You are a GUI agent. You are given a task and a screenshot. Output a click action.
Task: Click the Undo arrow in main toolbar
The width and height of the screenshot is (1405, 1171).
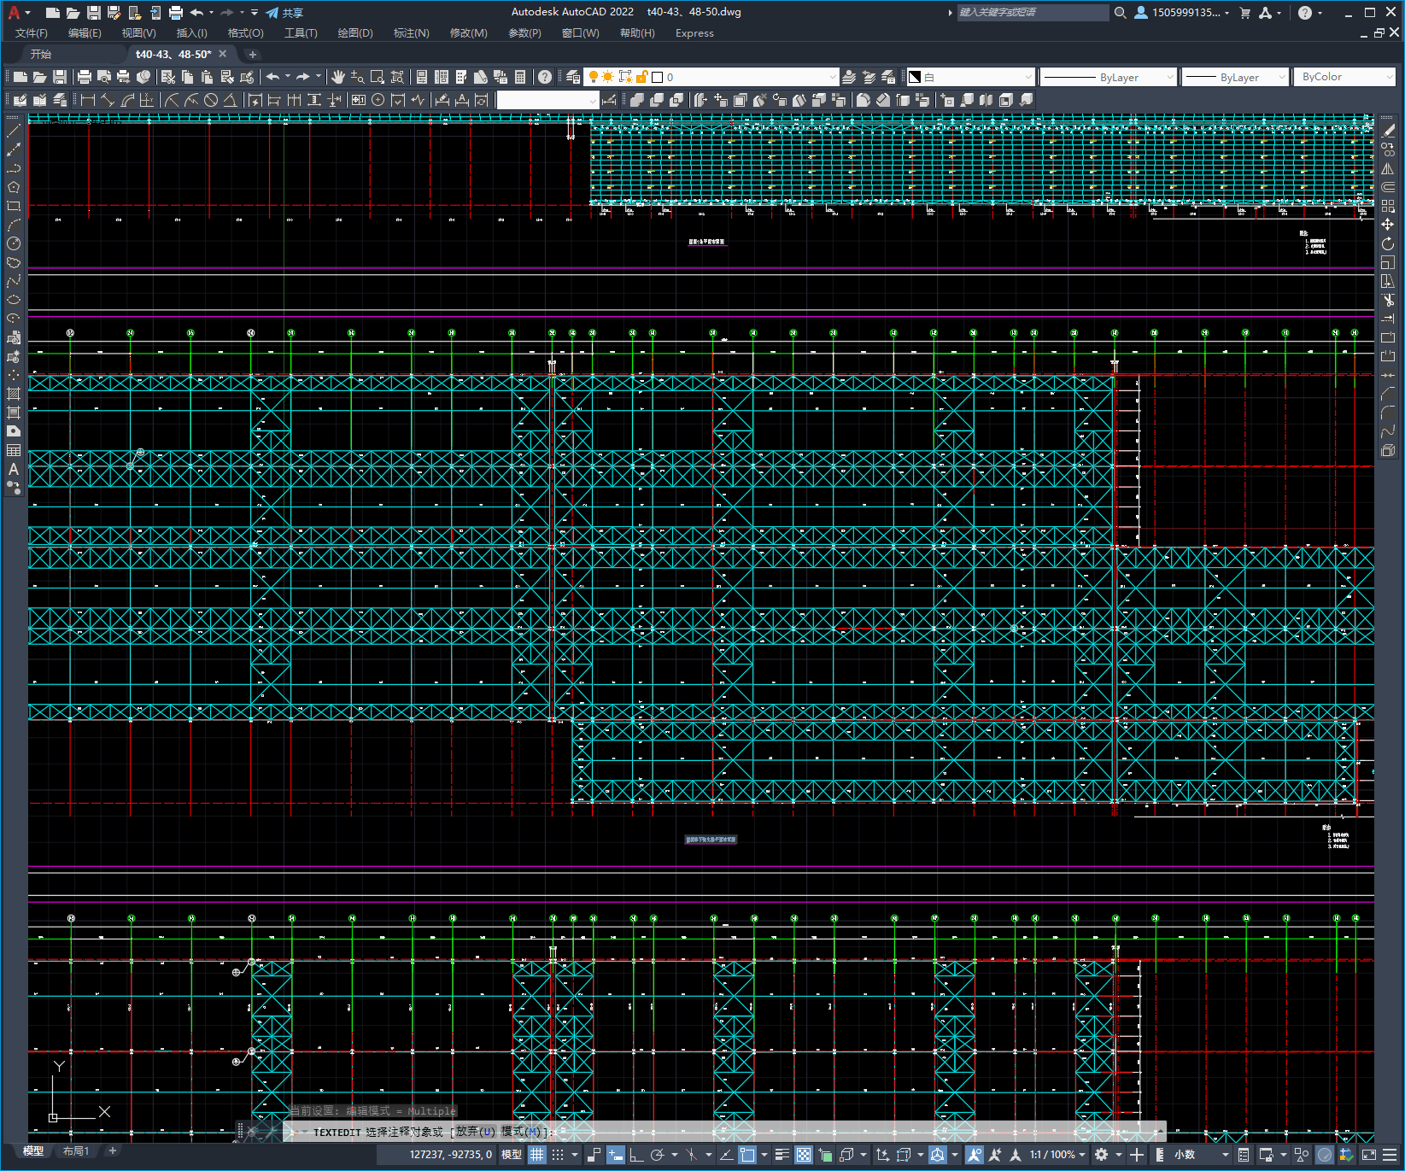(272, 77)
